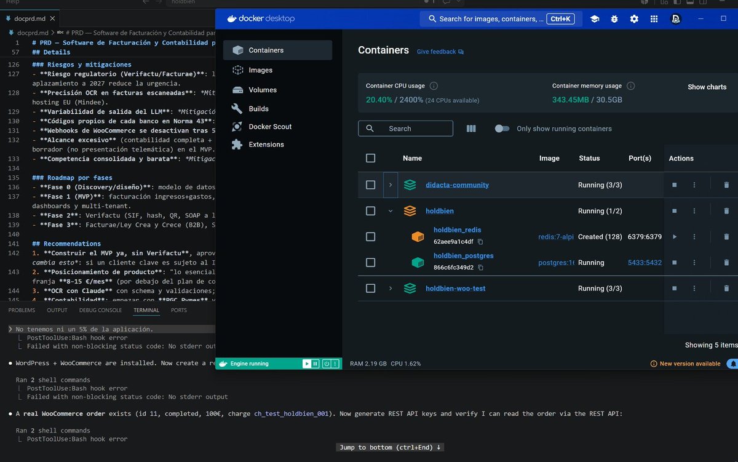This screenshot has width=738, height=462.
Task: Open the engine options menu in status bar
Action: pyautogui.click(x=335, y=364)
